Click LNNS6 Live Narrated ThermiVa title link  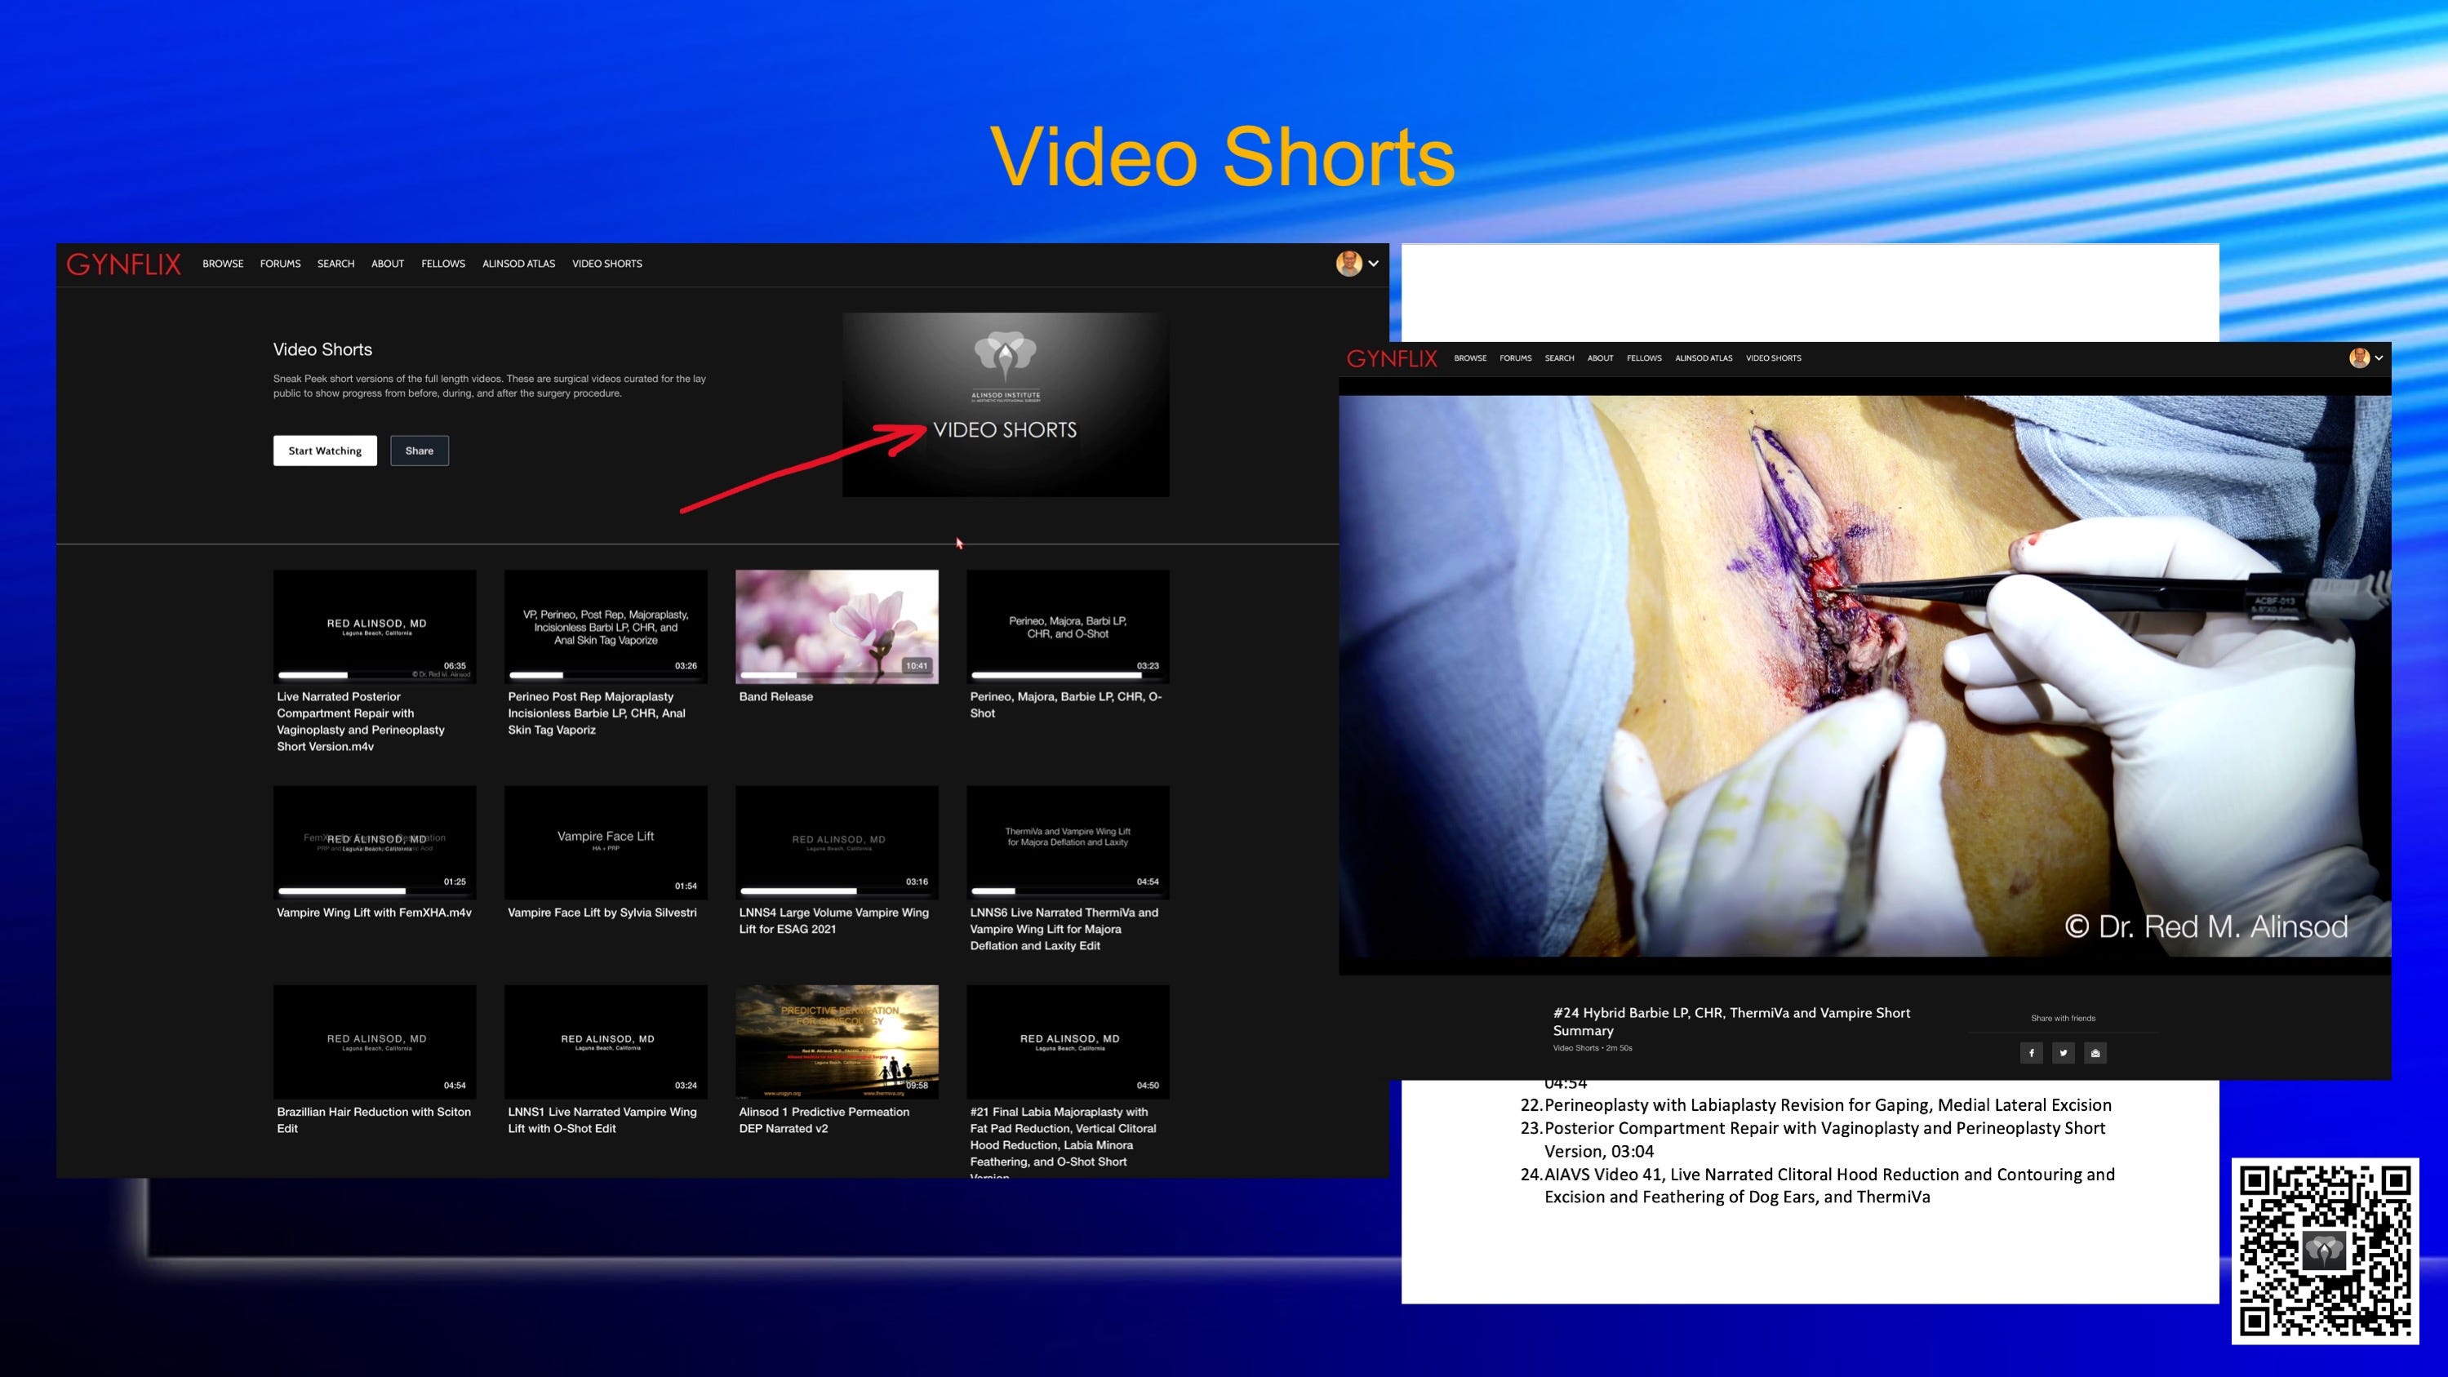[1064, 928]
